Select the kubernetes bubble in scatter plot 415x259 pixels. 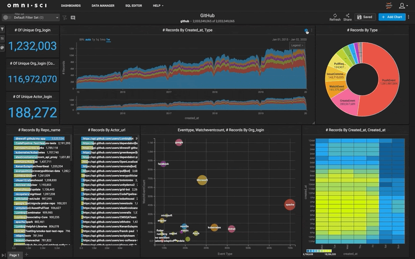coord(214,227)
